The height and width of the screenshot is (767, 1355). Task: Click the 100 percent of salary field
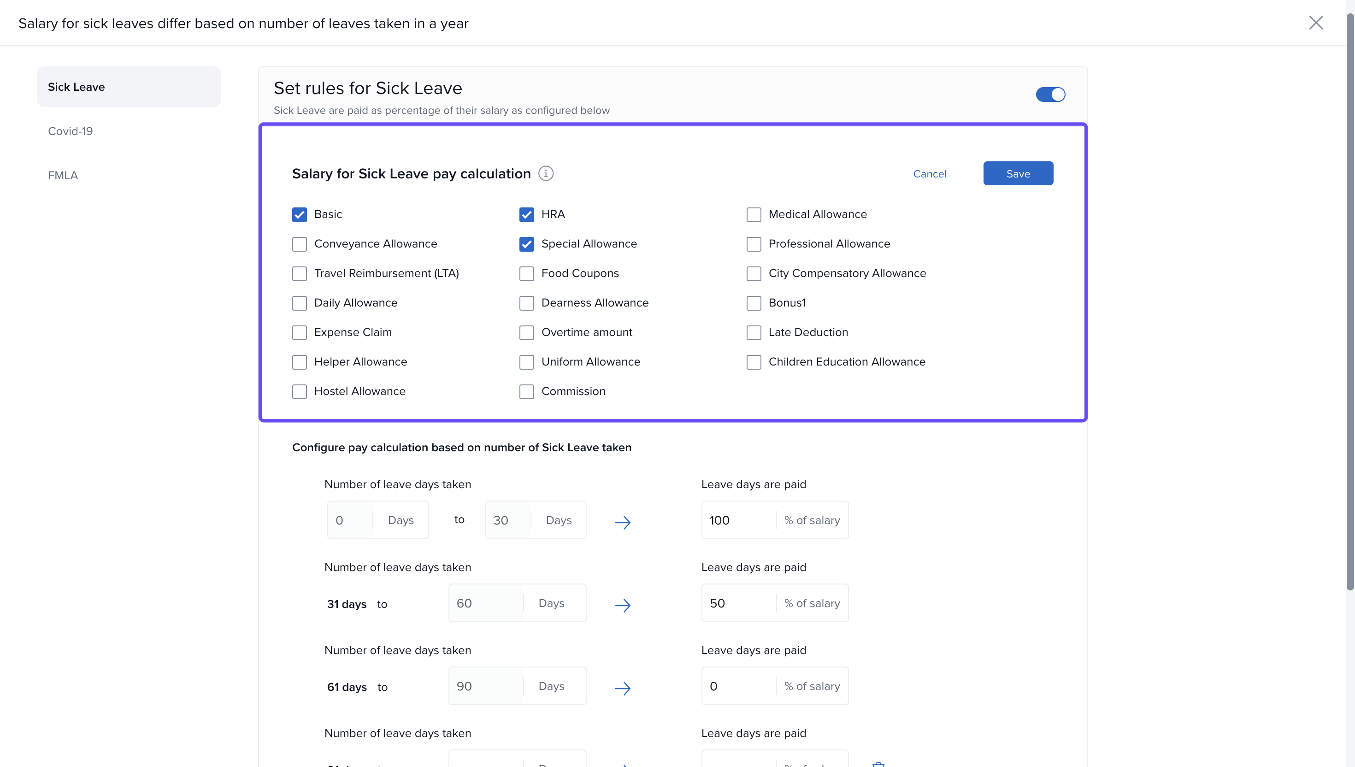(x=737, y=520)
